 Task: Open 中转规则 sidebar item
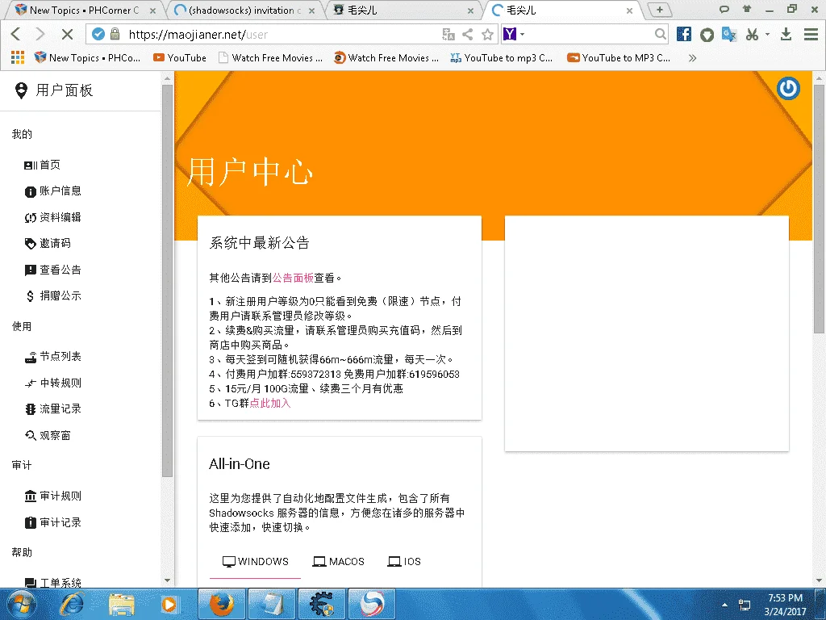[52, 383]
